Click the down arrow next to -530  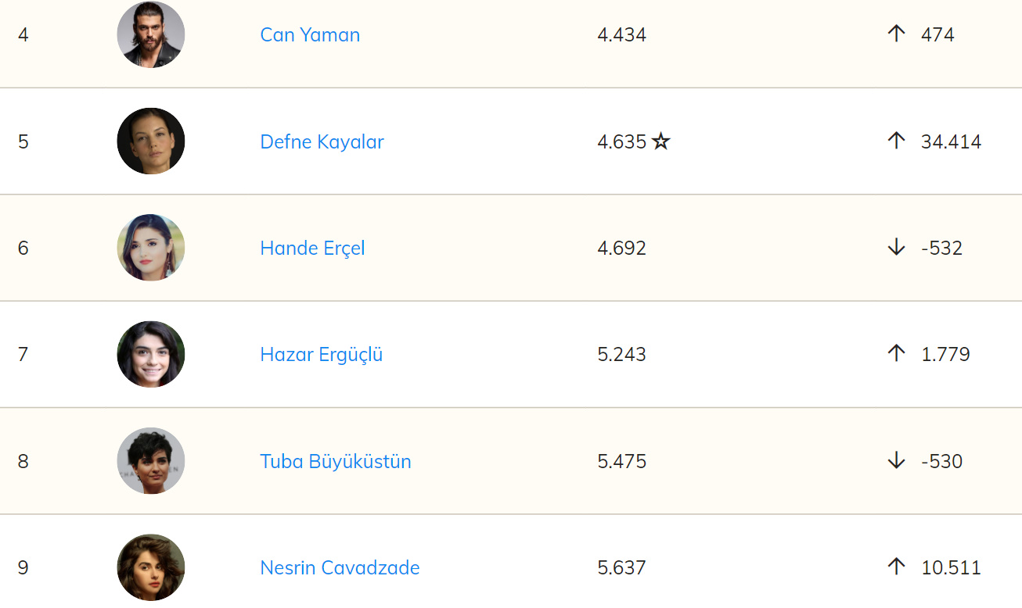tap(896, 461)
